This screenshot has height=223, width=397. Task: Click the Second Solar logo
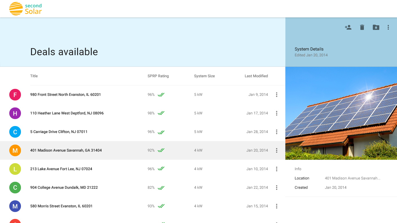[25, 9]
